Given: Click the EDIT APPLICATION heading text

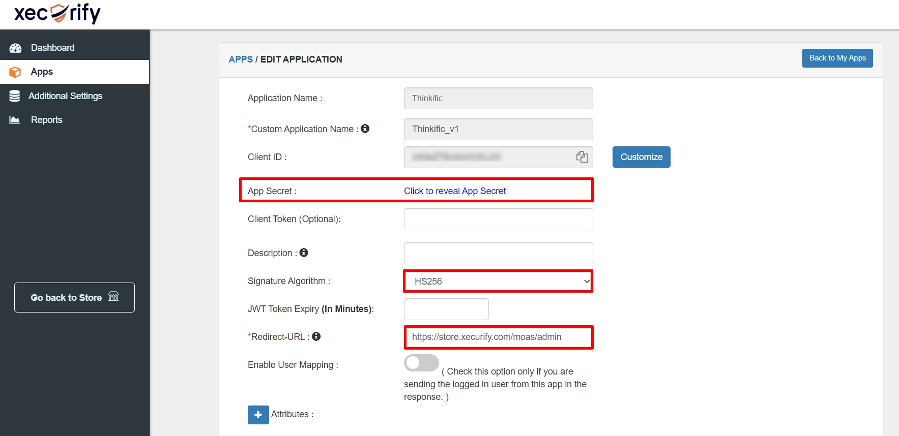Looking at the screenshot, I should tap(301, 59).
